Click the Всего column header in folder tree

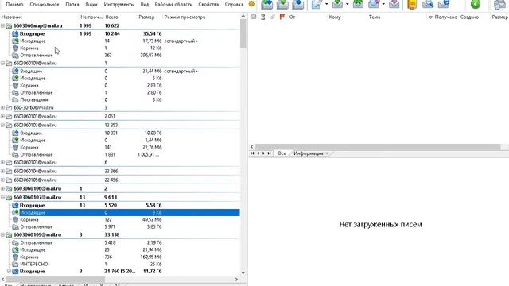[x=111, y=17]
